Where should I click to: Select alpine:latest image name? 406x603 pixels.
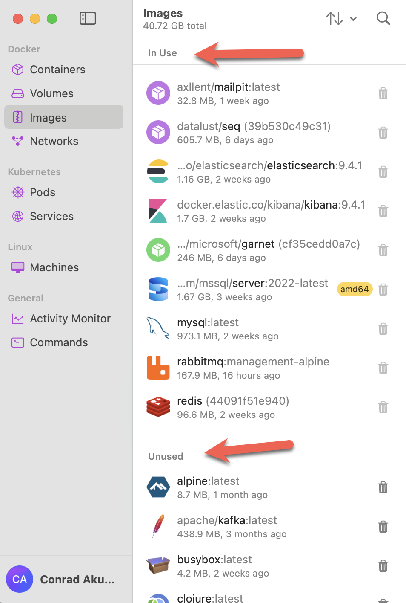(x=208, y=481)
